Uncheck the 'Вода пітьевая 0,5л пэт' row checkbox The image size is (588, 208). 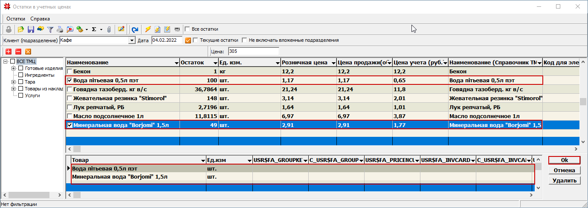[70, 80]
